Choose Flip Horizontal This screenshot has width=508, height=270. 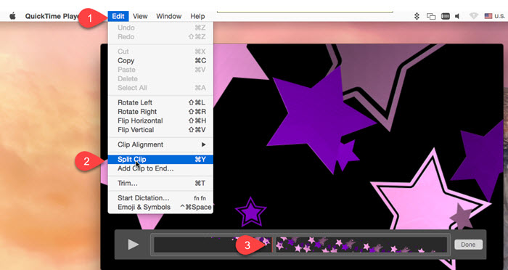tap(160, 121)
